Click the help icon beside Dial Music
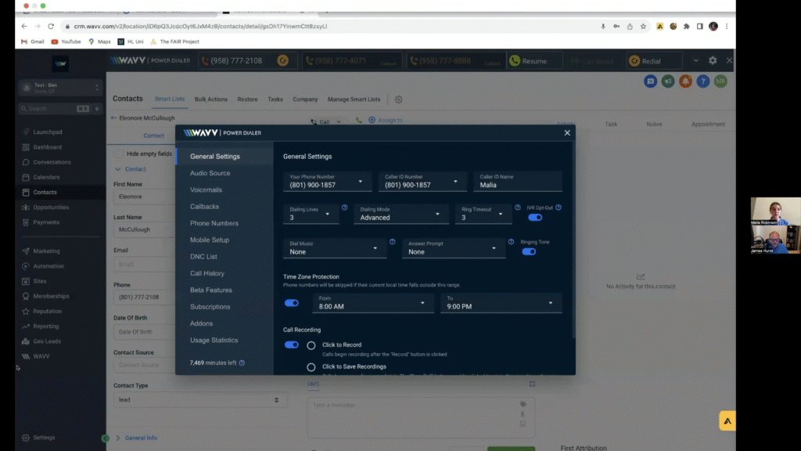Viewport: 801px width, 451px height. tap(393, 242)
